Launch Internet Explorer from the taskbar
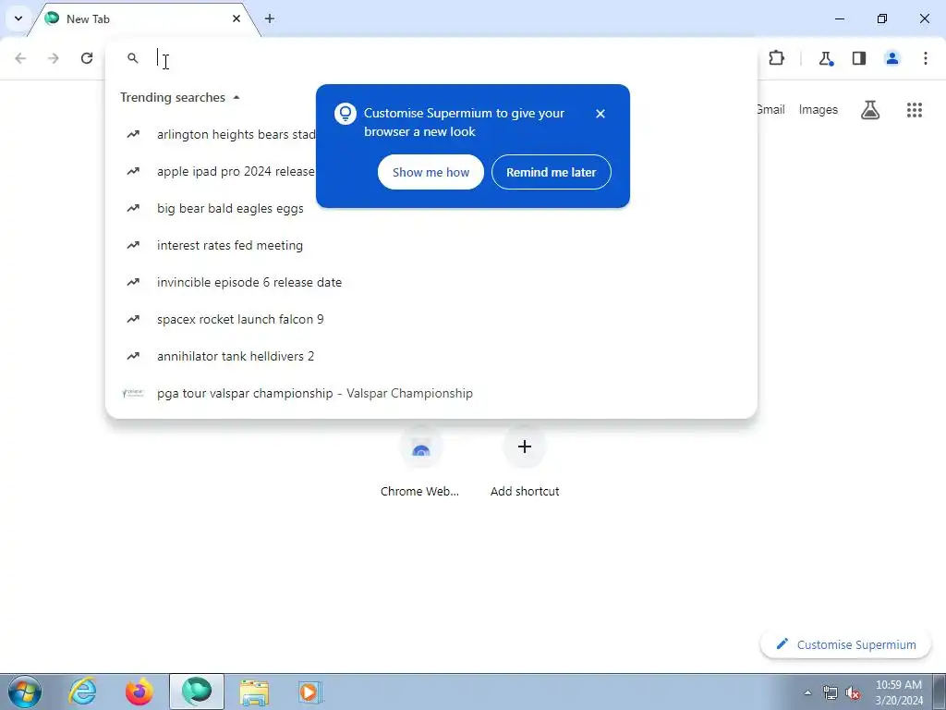Screen dimensions: 946x710 tap(82, 692)
